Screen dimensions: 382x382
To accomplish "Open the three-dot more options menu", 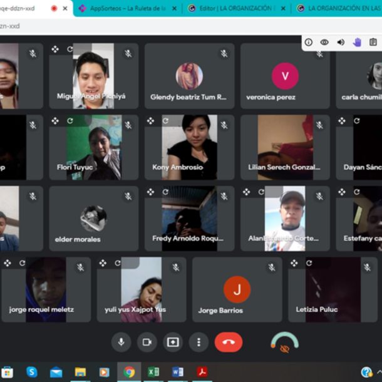I will click(199, 342).
